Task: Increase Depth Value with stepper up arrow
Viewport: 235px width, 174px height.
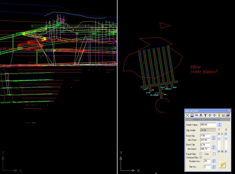Action: click(x=219, y=124)
